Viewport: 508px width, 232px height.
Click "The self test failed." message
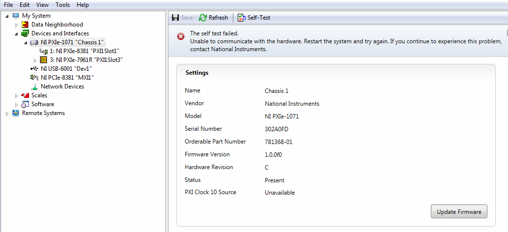click(214, 33)
